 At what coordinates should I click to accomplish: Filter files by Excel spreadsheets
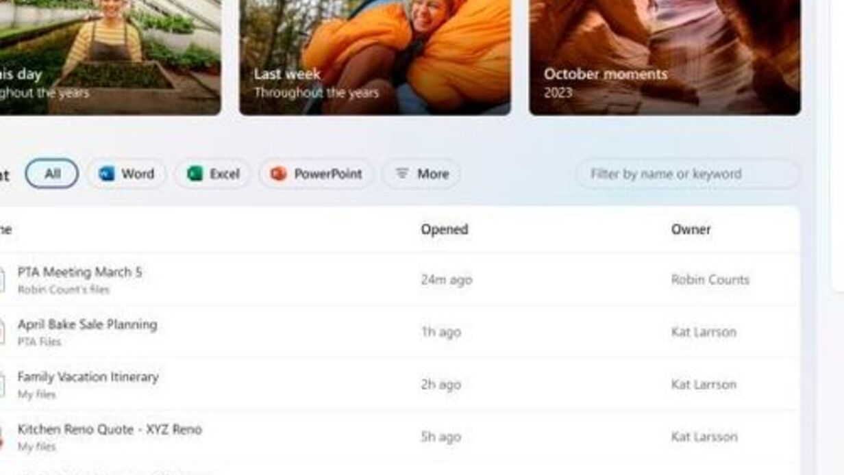[x=212, y=174]
